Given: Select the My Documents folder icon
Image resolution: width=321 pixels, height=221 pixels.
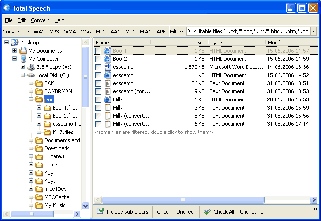Looking at the screenshot, I should click(x=23, y=51).
